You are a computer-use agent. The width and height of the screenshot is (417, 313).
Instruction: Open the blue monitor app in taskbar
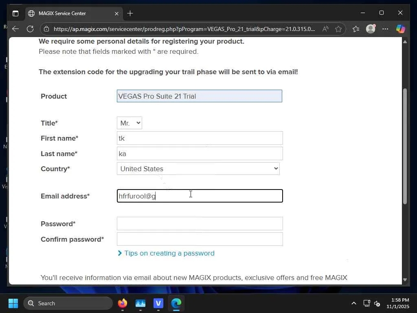click(140, 303)
